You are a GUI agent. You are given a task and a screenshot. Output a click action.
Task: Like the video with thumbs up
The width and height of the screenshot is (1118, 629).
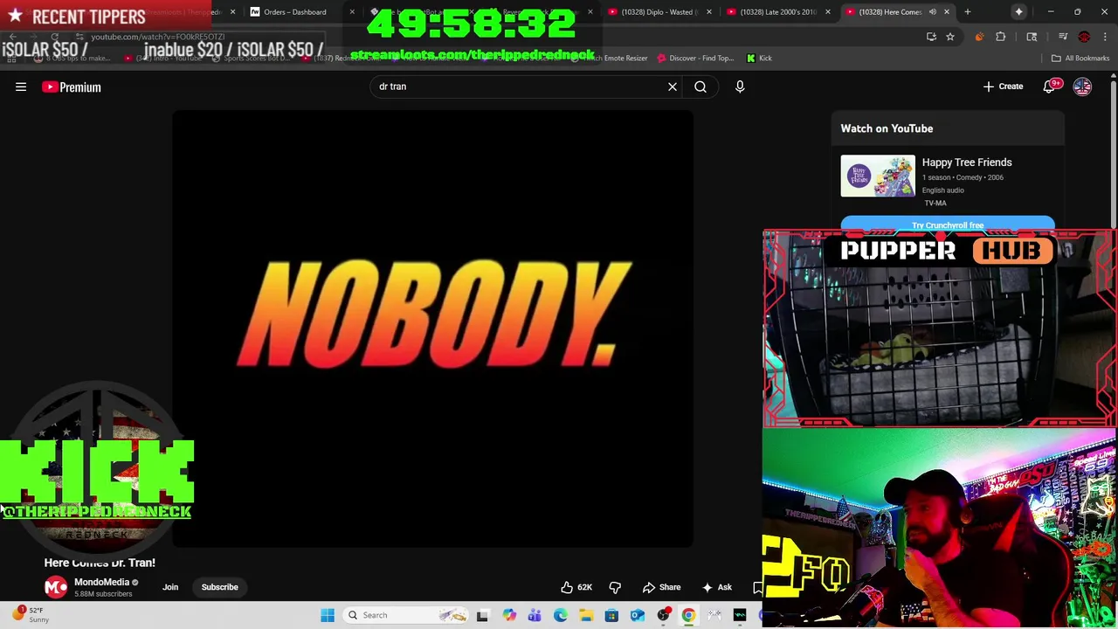(x=576, y=587)
